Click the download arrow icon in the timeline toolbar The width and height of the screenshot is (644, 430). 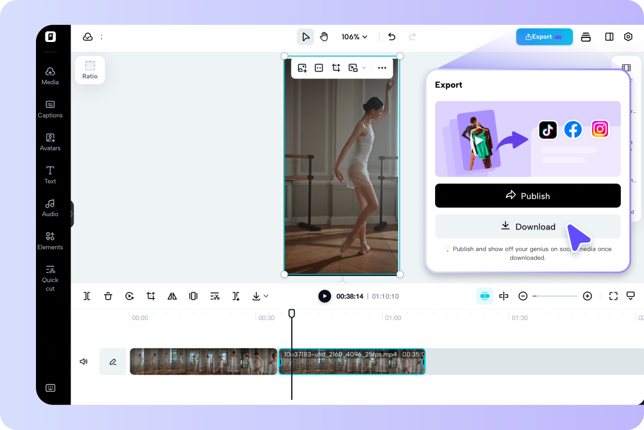[x=256, y=296]
